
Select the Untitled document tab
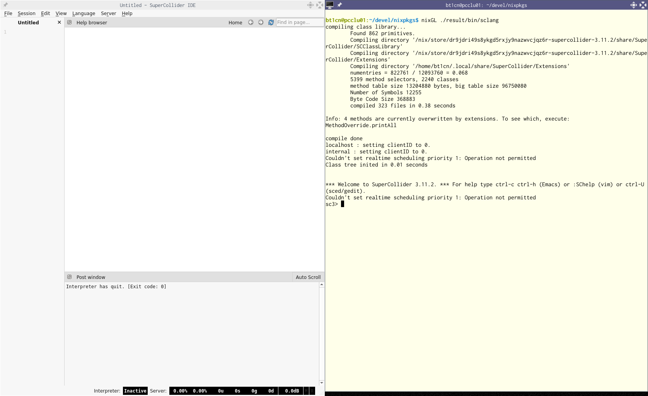click(28, 22)
